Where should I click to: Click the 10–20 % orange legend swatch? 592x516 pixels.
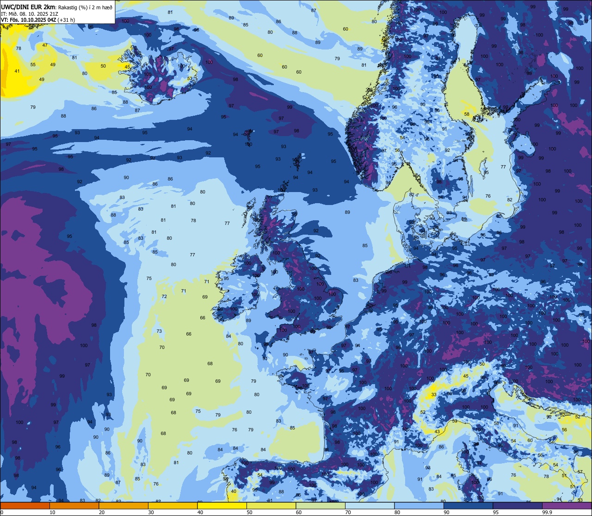tap(74, 506)
